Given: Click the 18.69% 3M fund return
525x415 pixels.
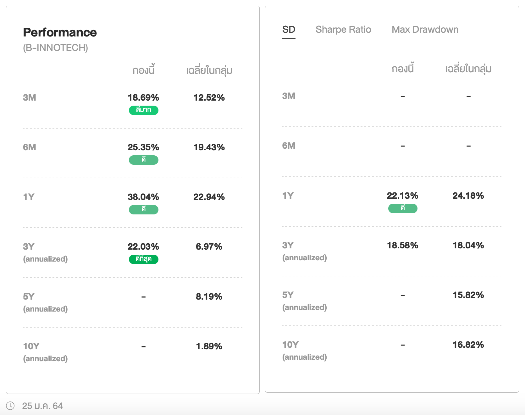Looking at the screenshot, I should click(x=143, y=97).
